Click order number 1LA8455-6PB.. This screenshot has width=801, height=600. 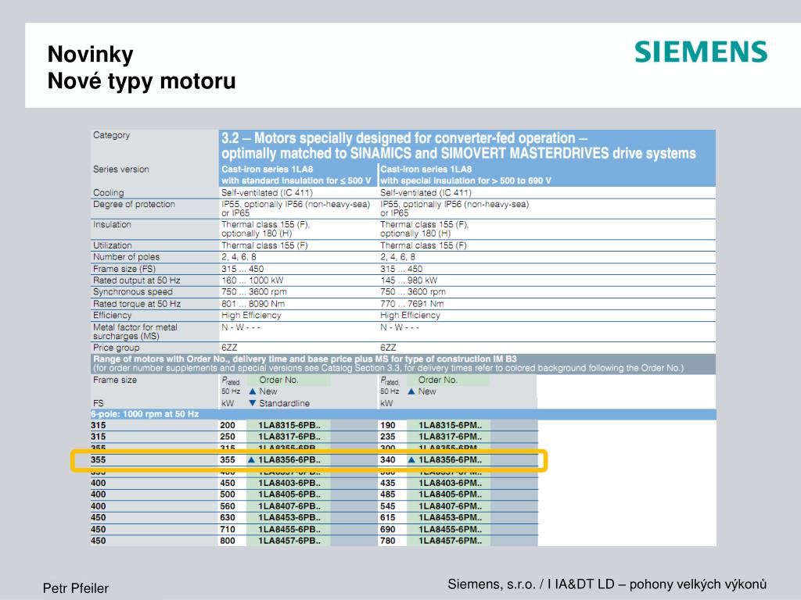289,529
